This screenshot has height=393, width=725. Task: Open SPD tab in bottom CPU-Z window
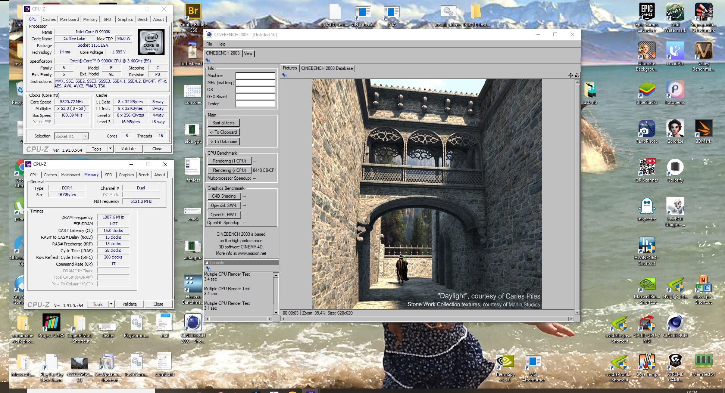[x=109, y=175]
